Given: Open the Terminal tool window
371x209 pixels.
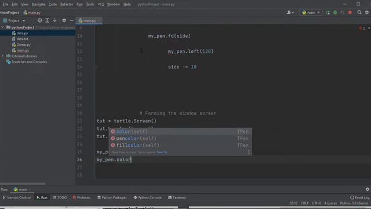Looking at the screenshot, I should point(177,197).
